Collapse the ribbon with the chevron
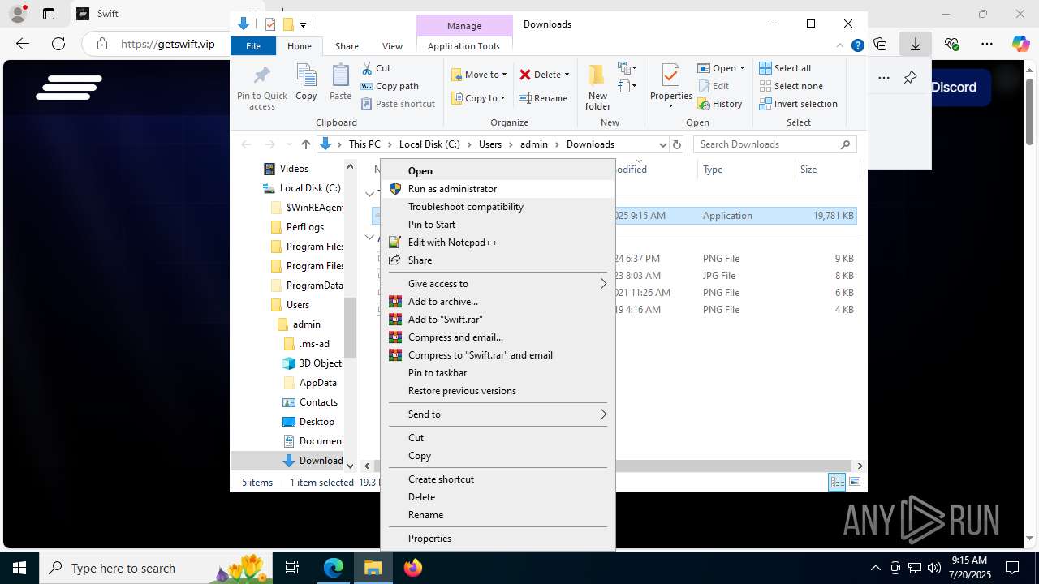This screenshot has width=1039, height=584. tap(841, 46)
